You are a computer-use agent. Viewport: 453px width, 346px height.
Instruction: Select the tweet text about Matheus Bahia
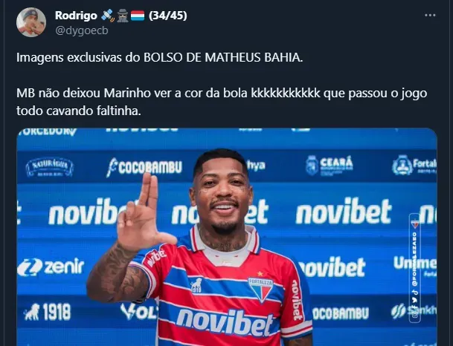(222, 84)
